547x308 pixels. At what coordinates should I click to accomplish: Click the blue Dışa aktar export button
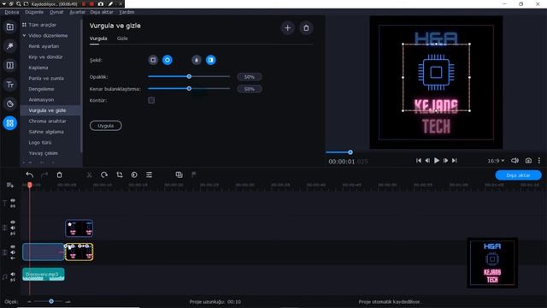518,175
